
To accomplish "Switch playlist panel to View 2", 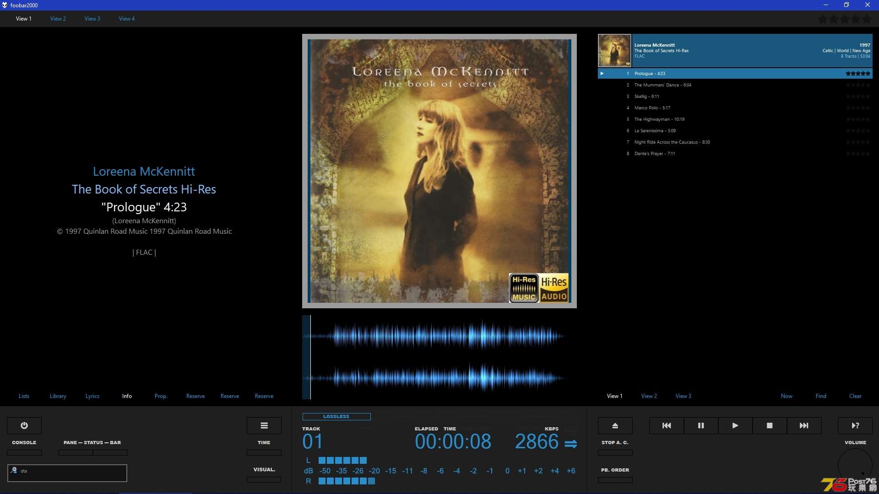I will tap(649, 396).
